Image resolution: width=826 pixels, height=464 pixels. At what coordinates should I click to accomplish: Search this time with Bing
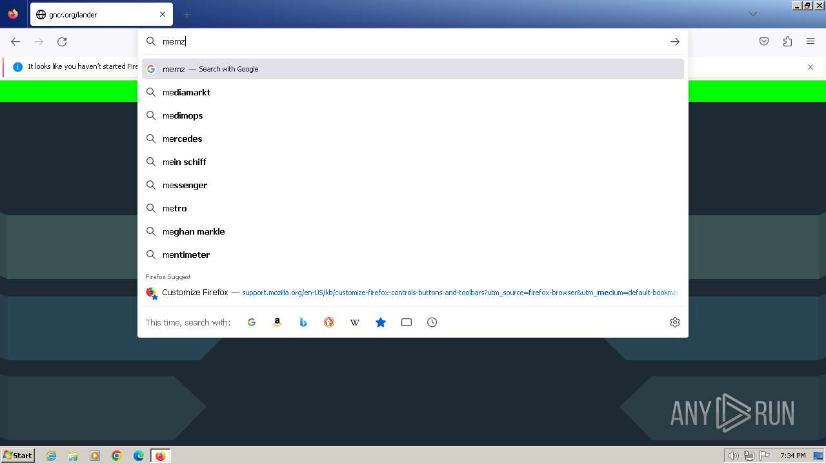point(303,322)
